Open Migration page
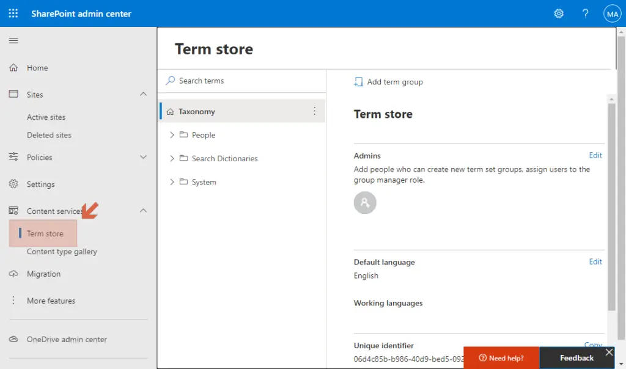Viewport: 626px width, 369px height. coord(44,274)
